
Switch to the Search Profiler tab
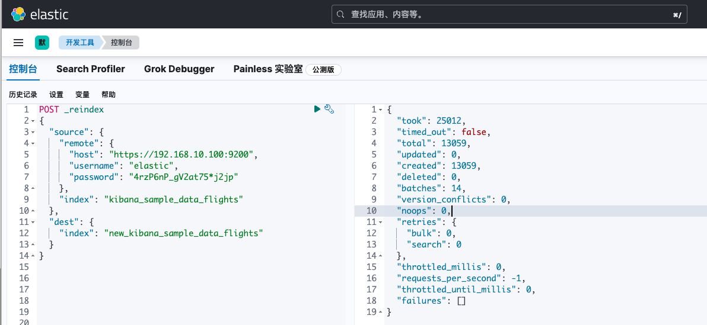[x=91, y=69]
